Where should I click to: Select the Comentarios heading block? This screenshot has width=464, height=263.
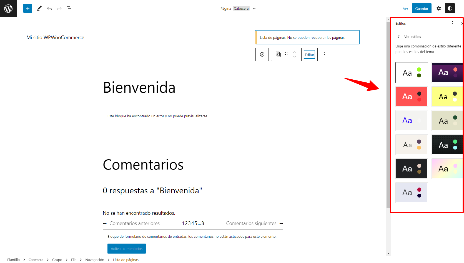143,165
